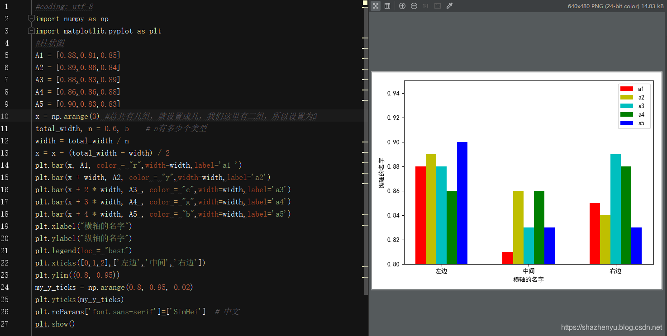Click the 'plt.show()' line
Viewport: 667px width, 336px height.
tap(55, 324)
